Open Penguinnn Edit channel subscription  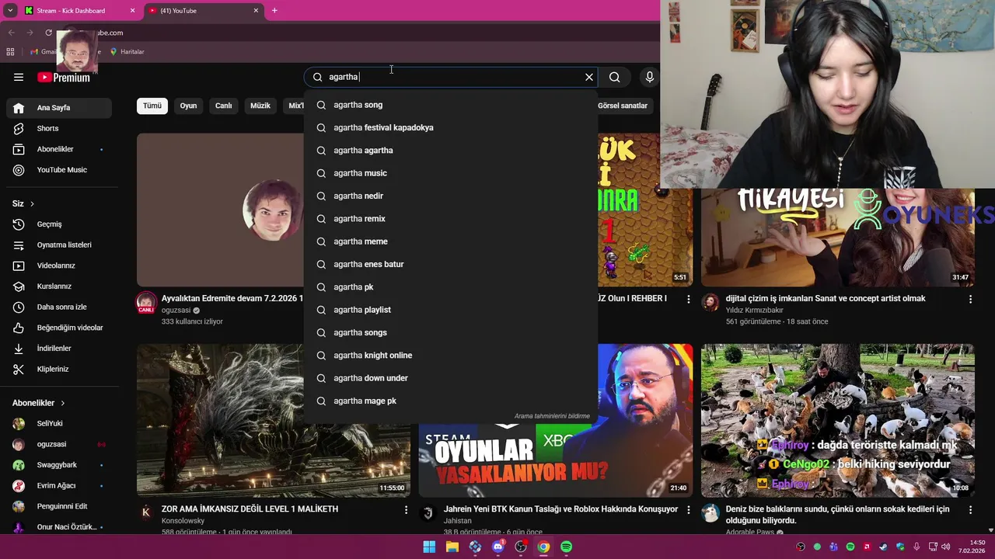click(x=59, y=506)
